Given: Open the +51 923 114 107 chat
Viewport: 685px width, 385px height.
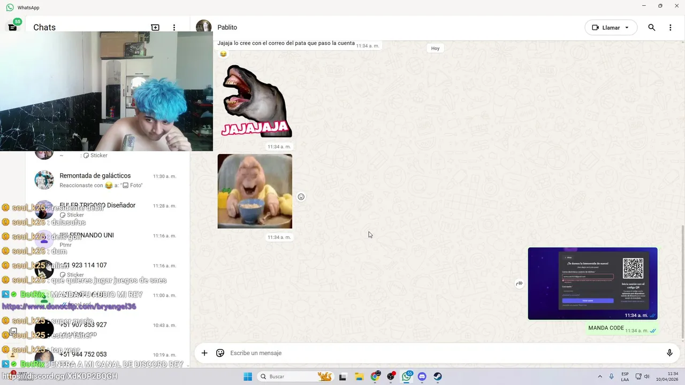Looking at the screenshot, I should (107, 269).
